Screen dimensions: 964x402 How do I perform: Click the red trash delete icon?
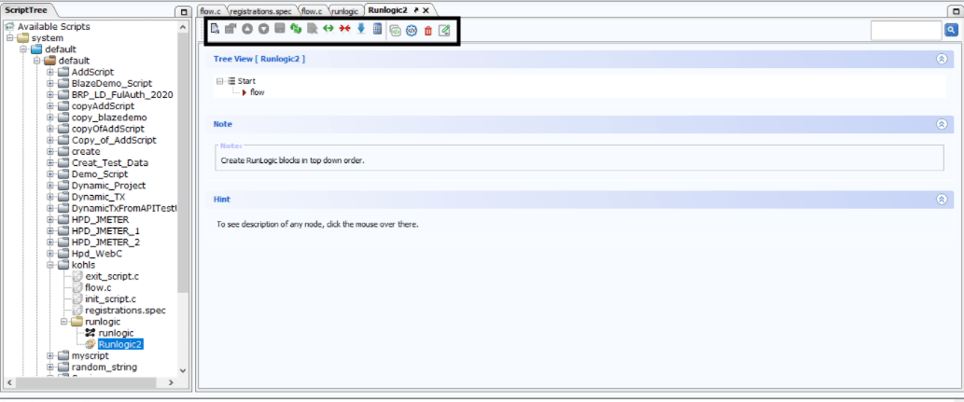428,31
